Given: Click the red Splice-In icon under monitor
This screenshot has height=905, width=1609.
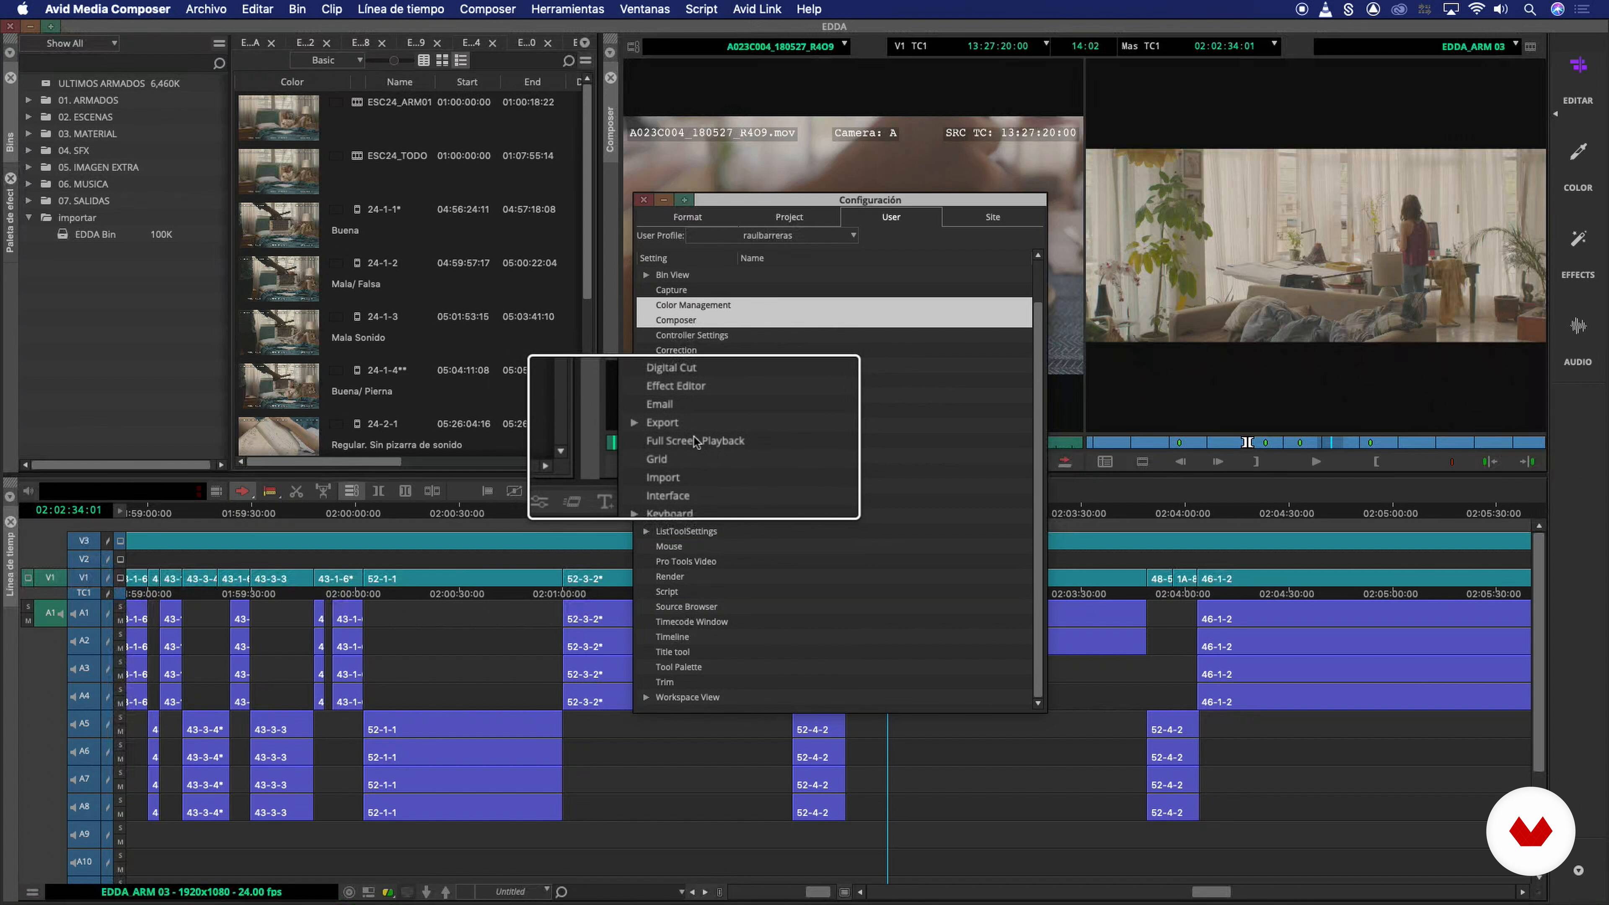Looking at the screenshot, I should (x=1065, y=462).
